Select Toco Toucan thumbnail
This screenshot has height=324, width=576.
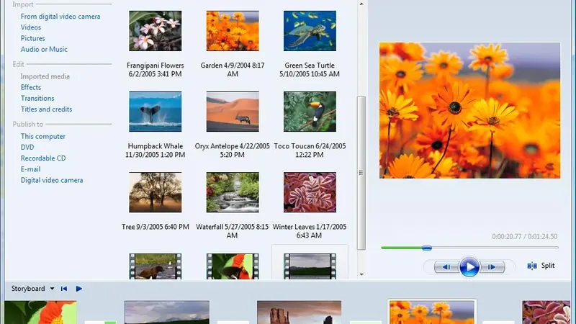point(310,112)
